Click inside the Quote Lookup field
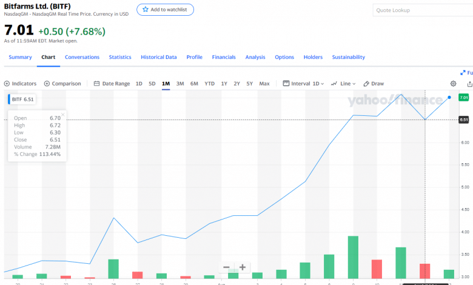Viewport: 473px width, 285px height. click(x=423, y=10)
